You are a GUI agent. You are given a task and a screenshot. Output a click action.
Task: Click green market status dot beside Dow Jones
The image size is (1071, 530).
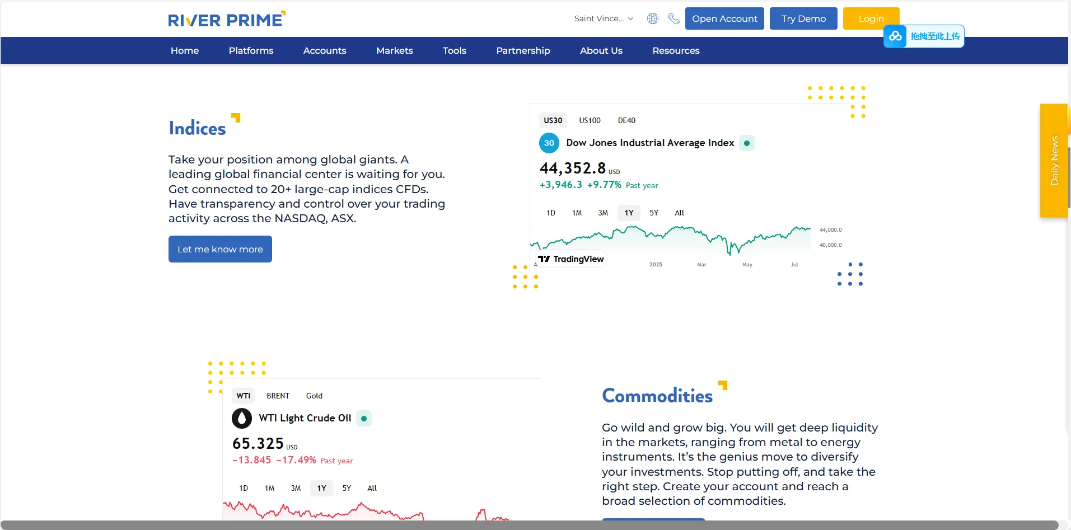coord(747,143)
